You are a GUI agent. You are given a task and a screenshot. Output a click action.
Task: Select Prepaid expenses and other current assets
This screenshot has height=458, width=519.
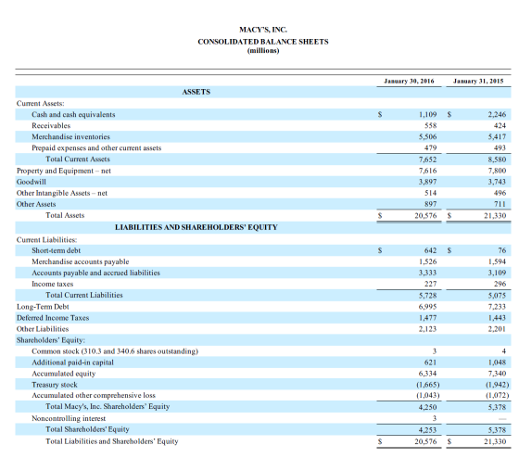click(96, 148)
